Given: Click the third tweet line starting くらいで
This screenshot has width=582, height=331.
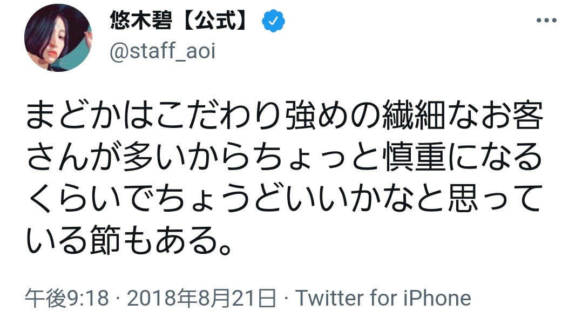Looking at the screenshot, I should pyautogui.click(x=285, y=199).
